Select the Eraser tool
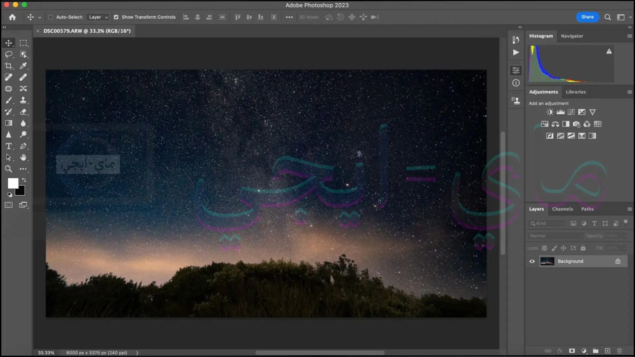The image size is (635, 357). (x=23, y=112)
